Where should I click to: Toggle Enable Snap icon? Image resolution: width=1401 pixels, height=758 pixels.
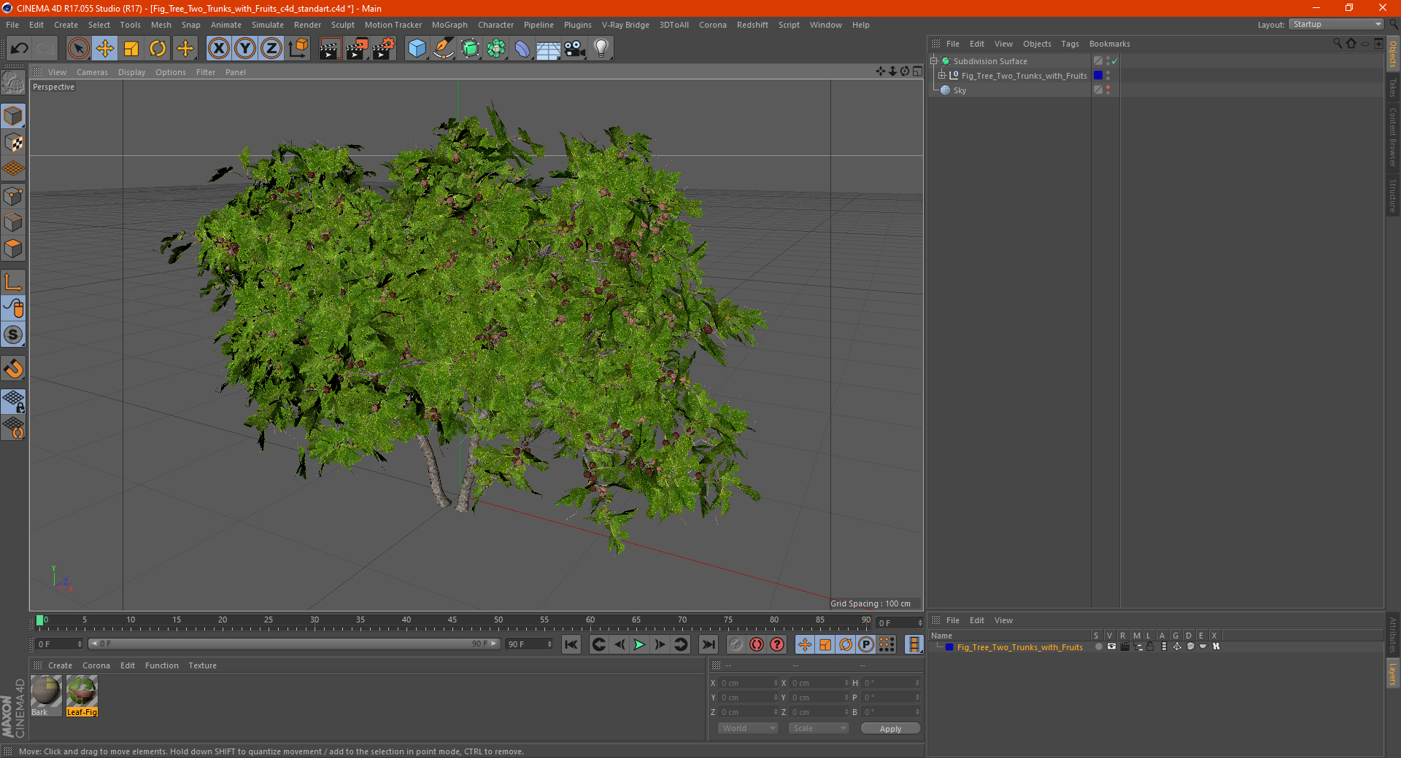pos(13,368)
